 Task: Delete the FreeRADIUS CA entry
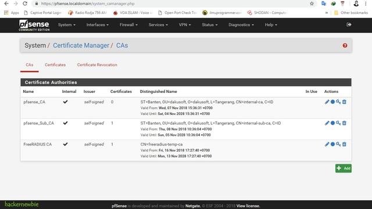344,144
